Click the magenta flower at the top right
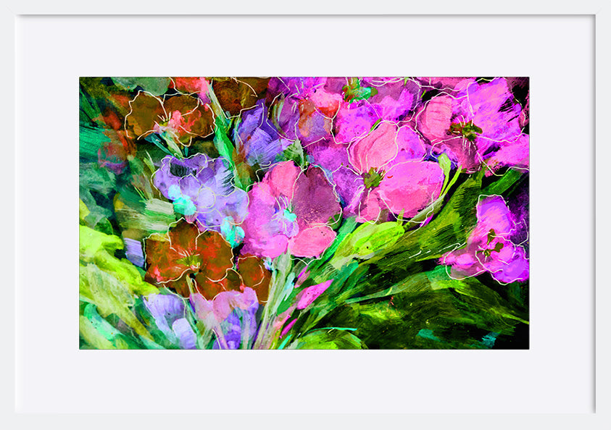The image size is (611, 430). 471,119
